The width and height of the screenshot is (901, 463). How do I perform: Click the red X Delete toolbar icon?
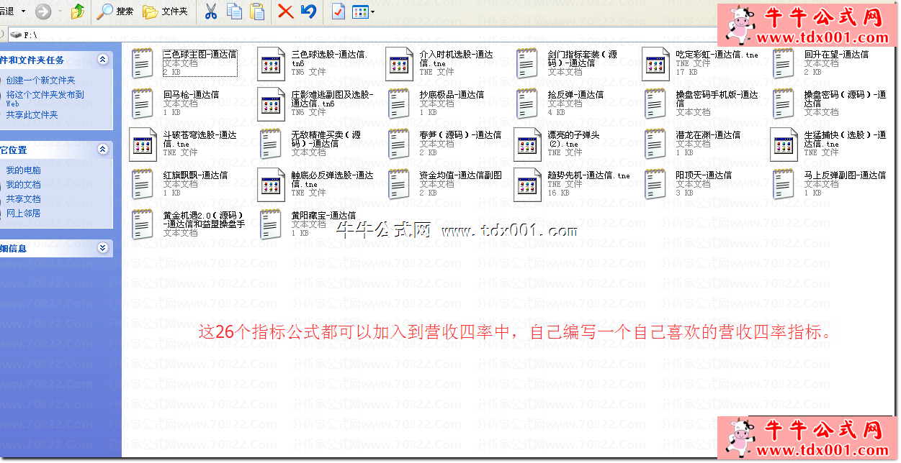pyautogui.click(x=285, y=12)
